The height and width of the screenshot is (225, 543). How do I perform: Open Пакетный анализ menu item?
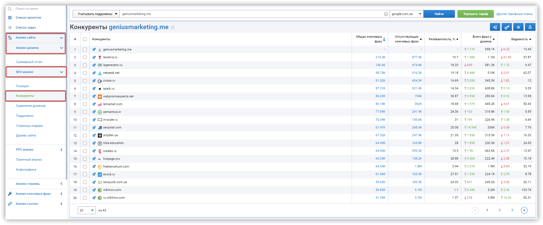tap(29, 160)
